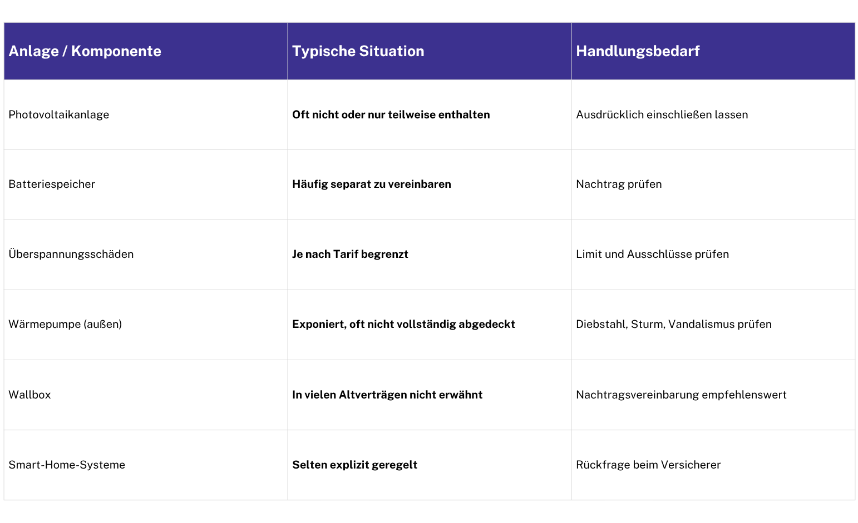Viewport: 858px width, 523px height.
Task: Select the 'Typische Situation' header cell
Action: [x=430, y=51]
